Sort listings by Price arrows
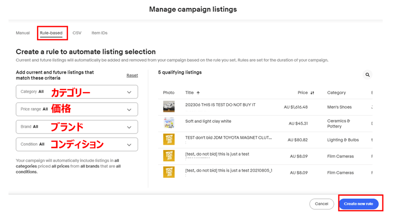The image size is (394, 217). click(312, 93)
